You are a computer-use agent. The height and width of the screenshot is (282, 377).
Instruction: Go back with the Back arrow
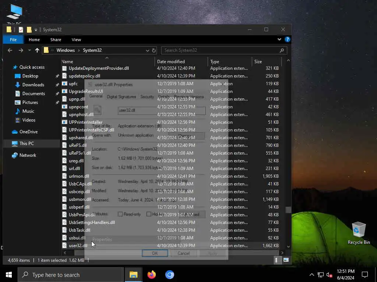point(10,50)
